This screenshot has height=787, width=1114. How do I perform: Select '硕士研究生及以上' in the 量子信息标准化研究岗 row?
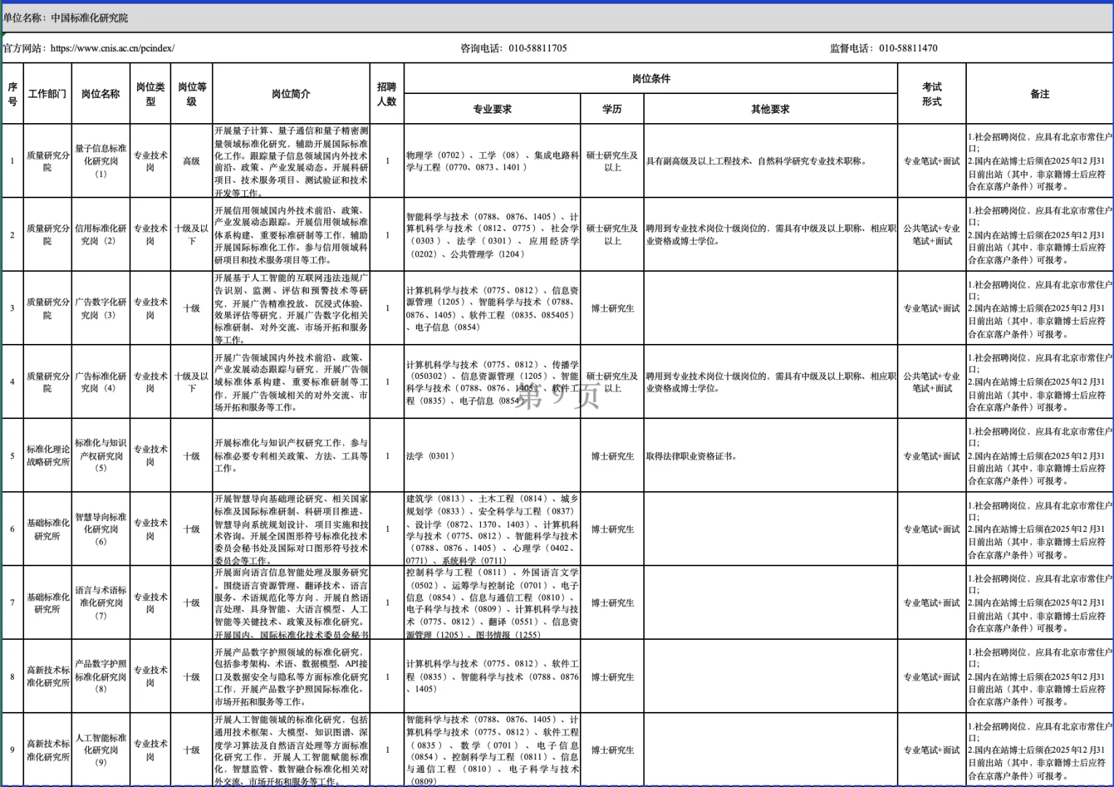click(x=613, y=161)
